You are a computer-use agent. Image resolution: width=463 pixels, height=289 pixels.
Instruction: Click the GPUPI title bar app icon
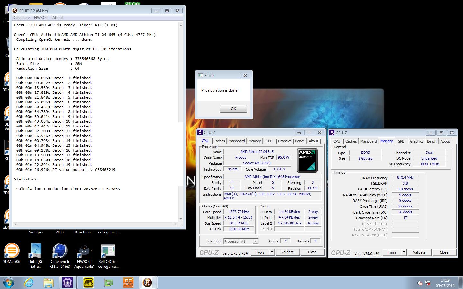coord(15,11)
